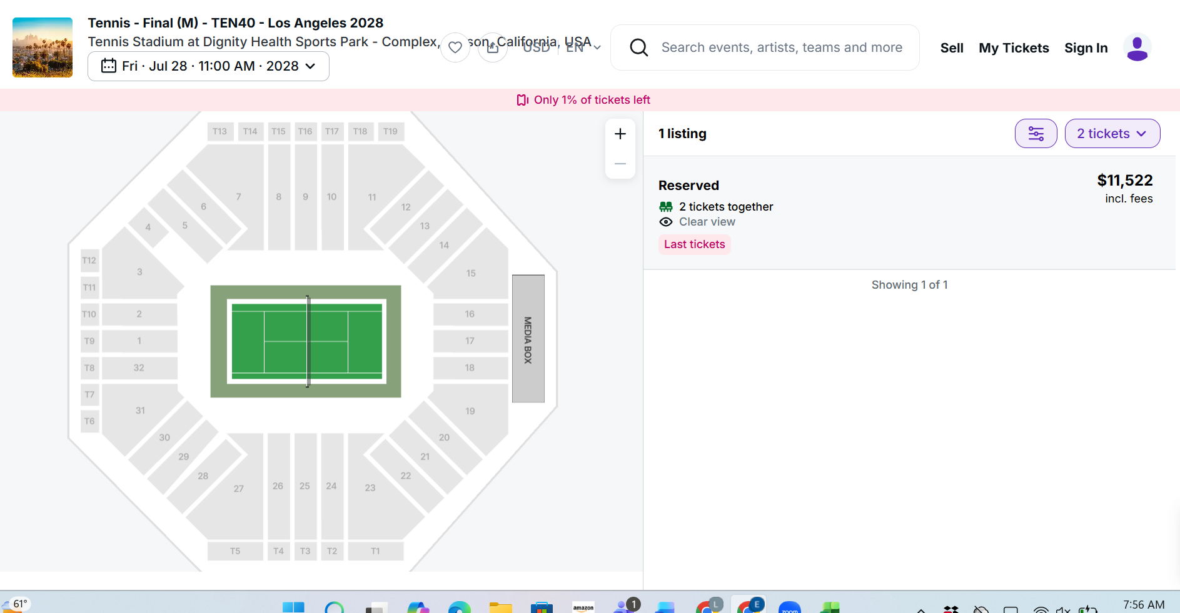Image resolution: width=1180 pixels, height=613 pixels.
Task: Select section 16 on the seat map
Action: tap(470, 314)
